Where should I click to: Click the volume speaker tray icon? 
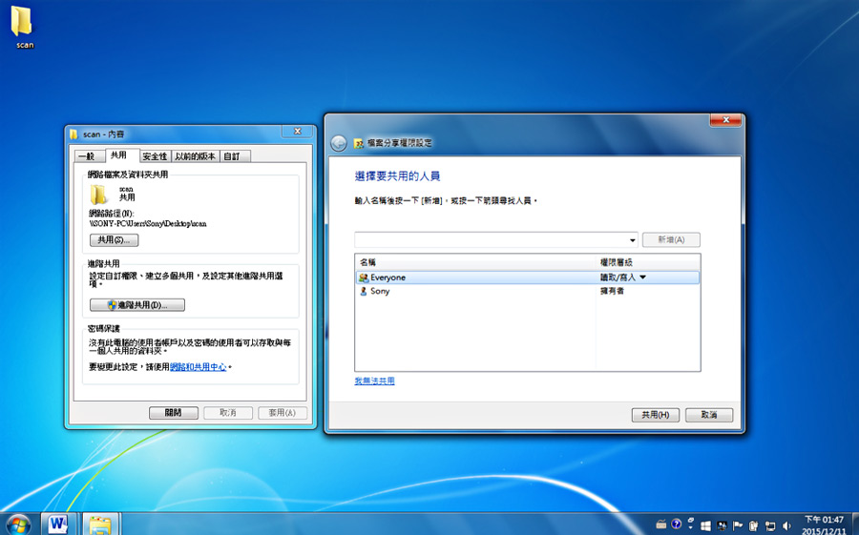[786, 526]
